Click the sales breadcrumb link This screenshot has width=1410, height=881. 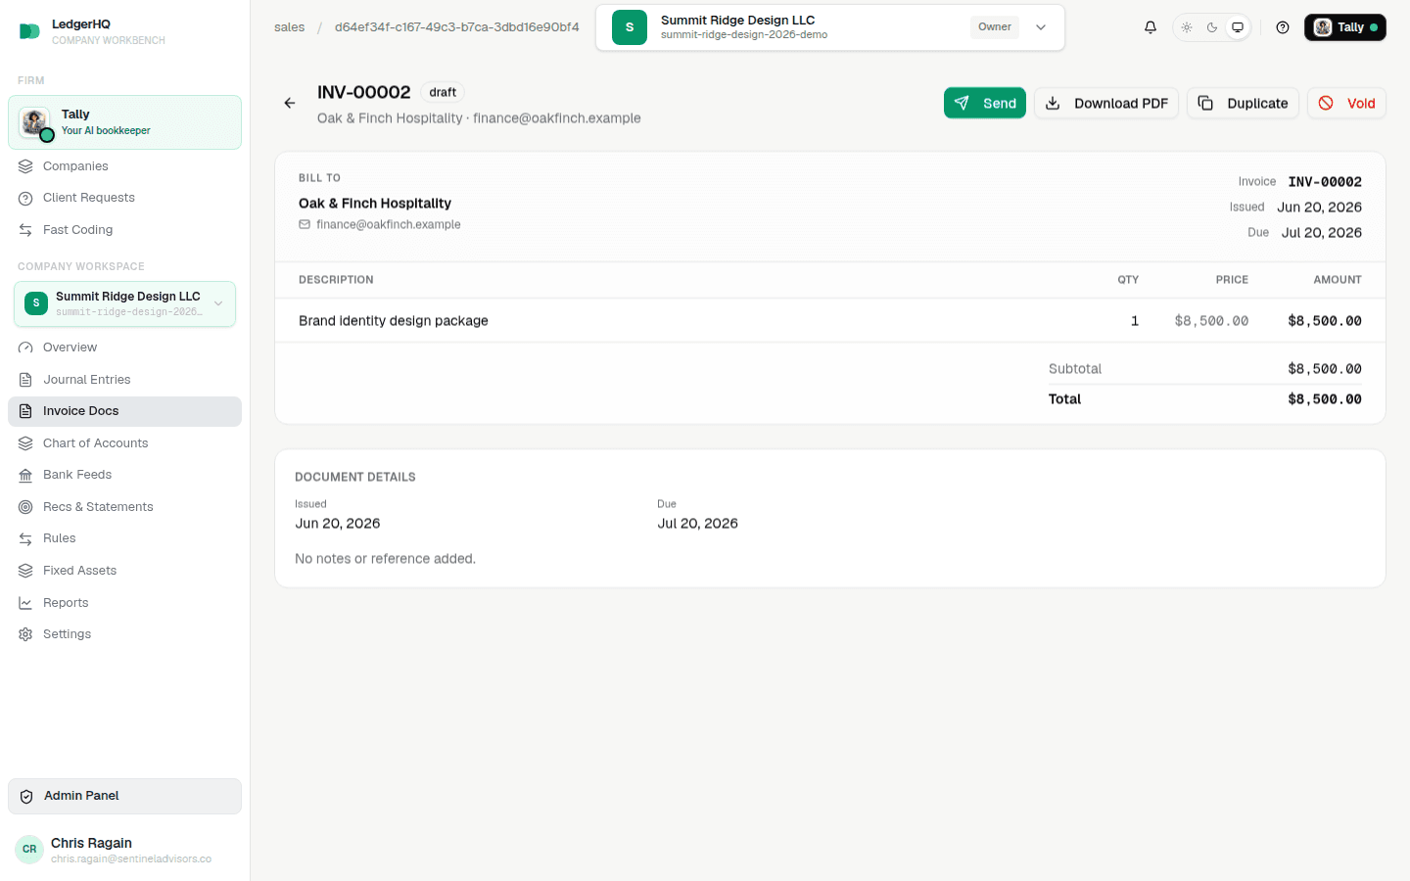(x=289, y=27)
